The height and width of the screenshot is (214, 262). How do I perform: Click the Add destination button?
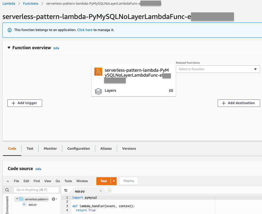(239, 103)
